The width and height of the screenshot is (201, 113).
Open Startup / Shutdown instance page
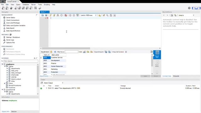13,37
